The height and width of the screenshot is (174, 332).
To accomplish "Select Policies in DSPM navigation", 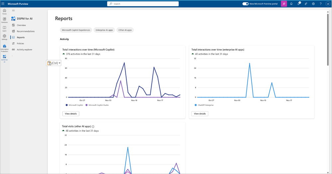I will coord(20,43).
